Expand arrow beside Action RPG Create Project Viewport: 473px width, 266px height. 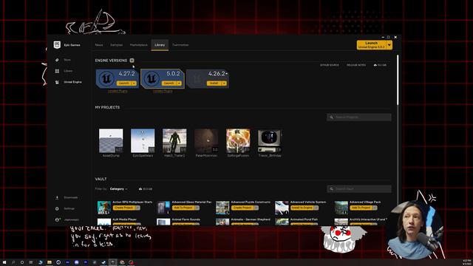coord(137,208)
